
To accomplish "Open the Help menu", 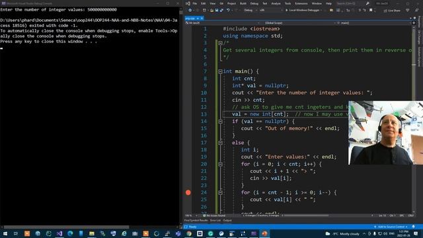I will pos(328,3).
